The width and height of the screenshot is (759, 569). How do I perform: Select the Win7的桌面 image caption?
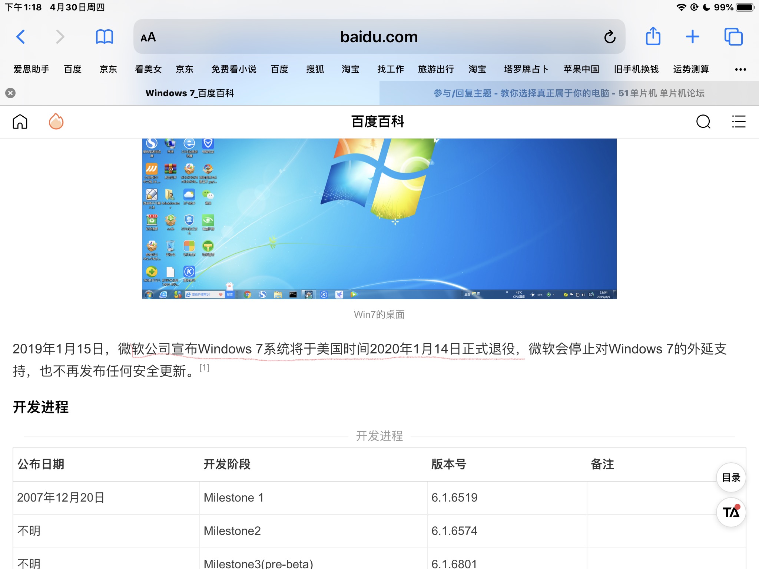(x=379, y=315)
